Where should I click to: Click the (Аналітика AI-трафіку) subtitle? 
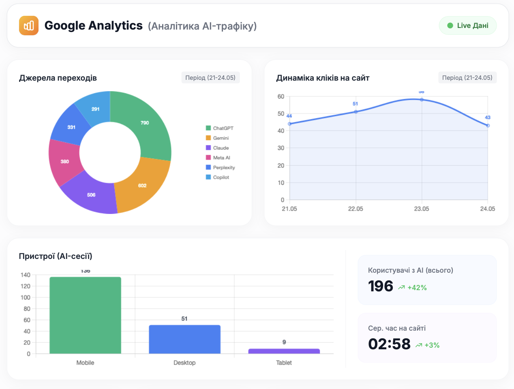(202, 26)
